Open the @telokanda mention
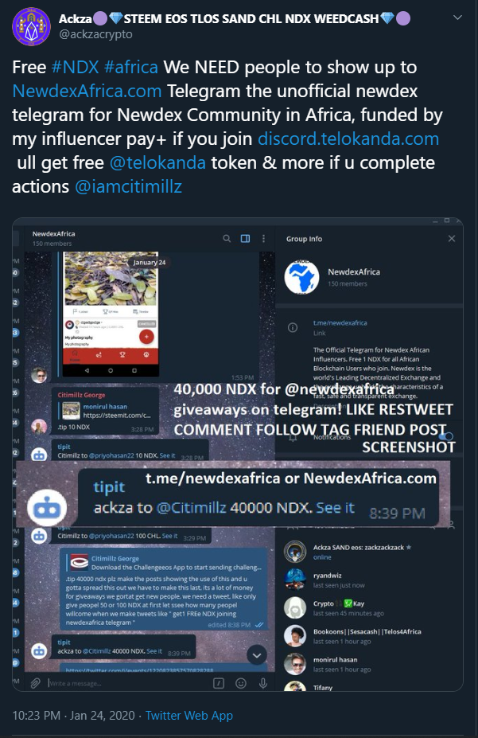 coord(157,163)
